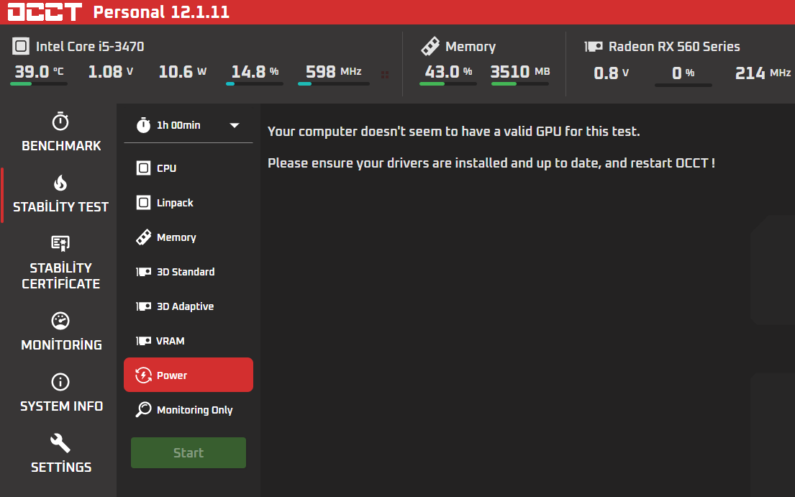Expand the 1h 00min duration dropdown arrow

click(x=235, y=125)
